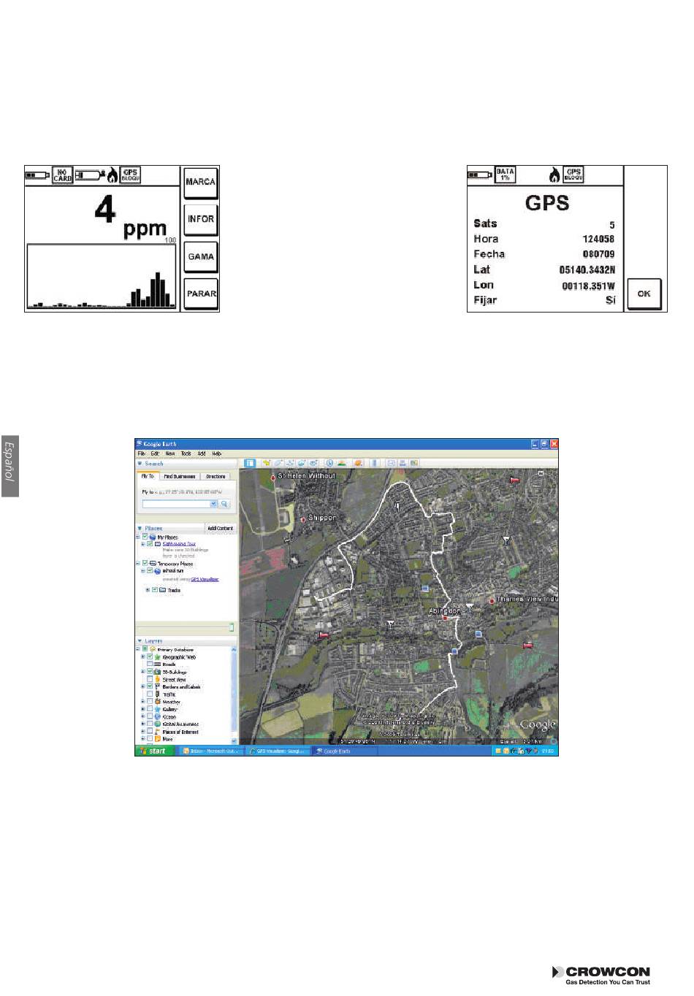Click the Places opacity slider handle

tap(232, 627)
